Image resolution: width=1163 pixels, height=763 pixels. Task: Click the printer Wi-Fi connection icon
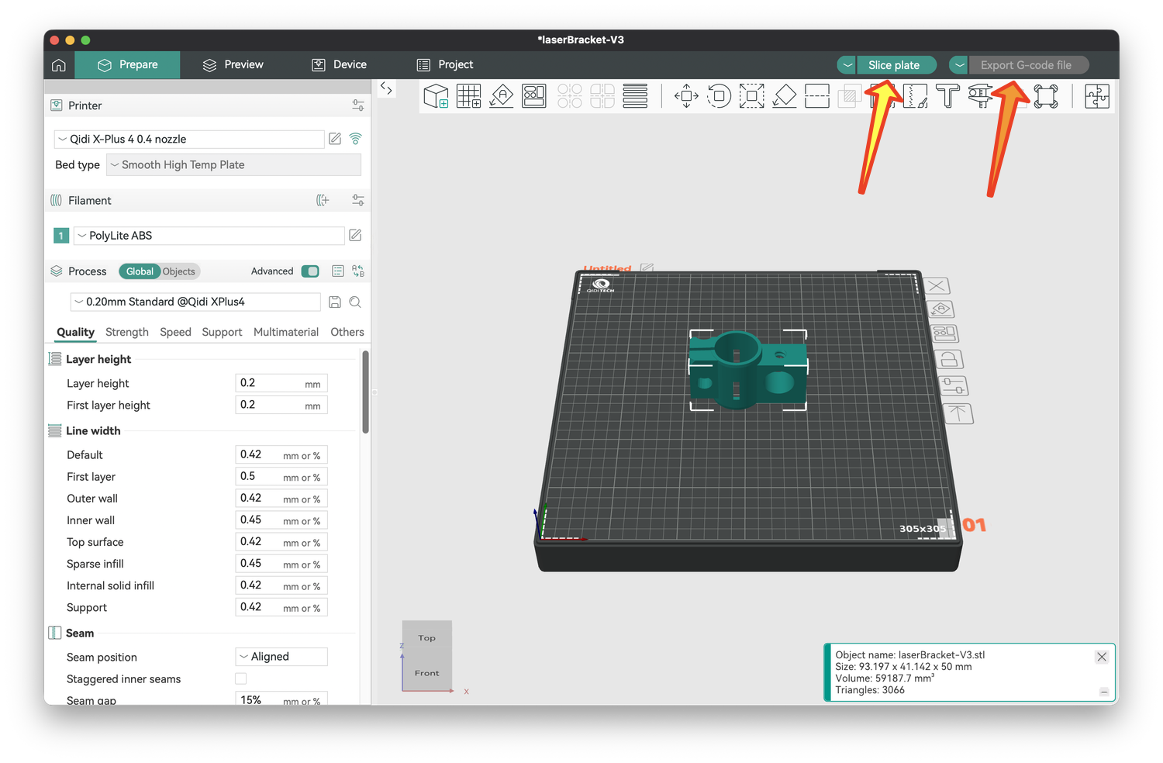tap(355, 139)
